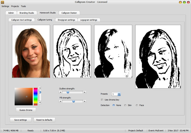Screen dimensions: 191x133
Task: Click the 5.00 x 7.00 in size status
Action: pos(54,130)
